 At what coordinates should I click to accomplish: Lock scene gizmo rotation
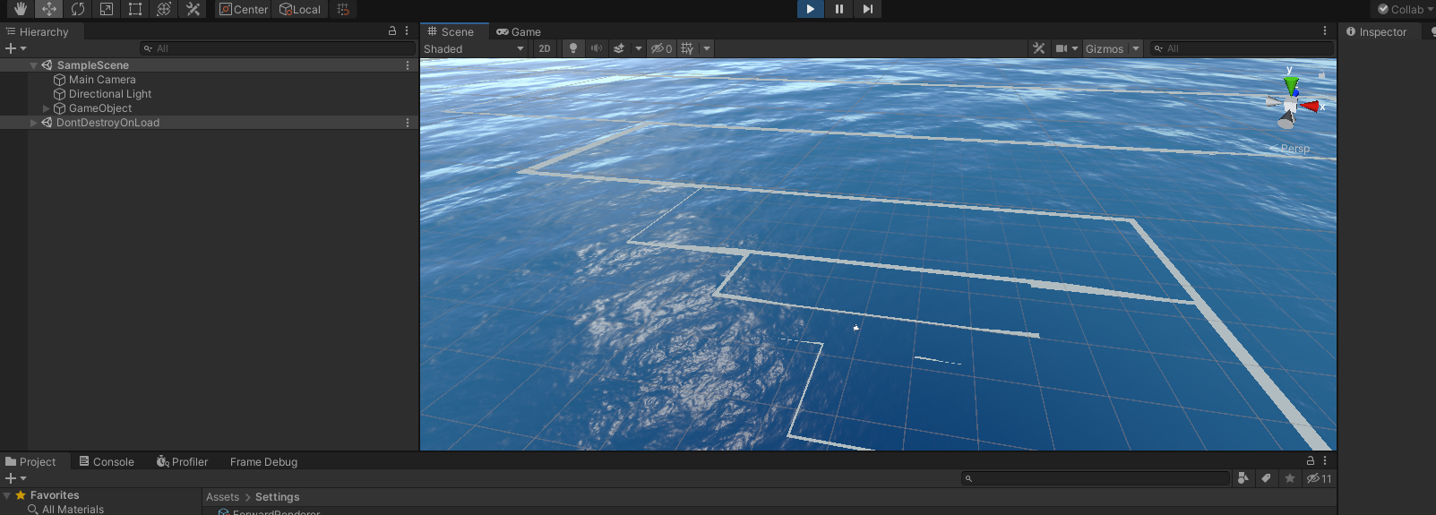pyautogui.click(x=1321, y=73)
